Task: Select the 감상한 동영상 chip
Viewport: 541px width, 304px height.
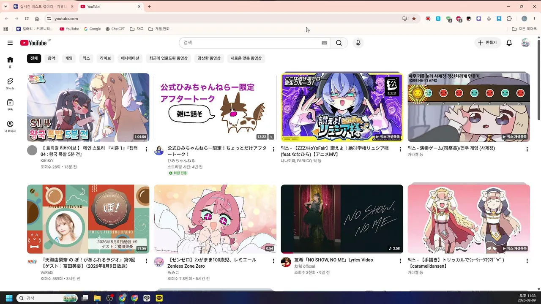Action: pyautogui.click(x=209, y=58)
